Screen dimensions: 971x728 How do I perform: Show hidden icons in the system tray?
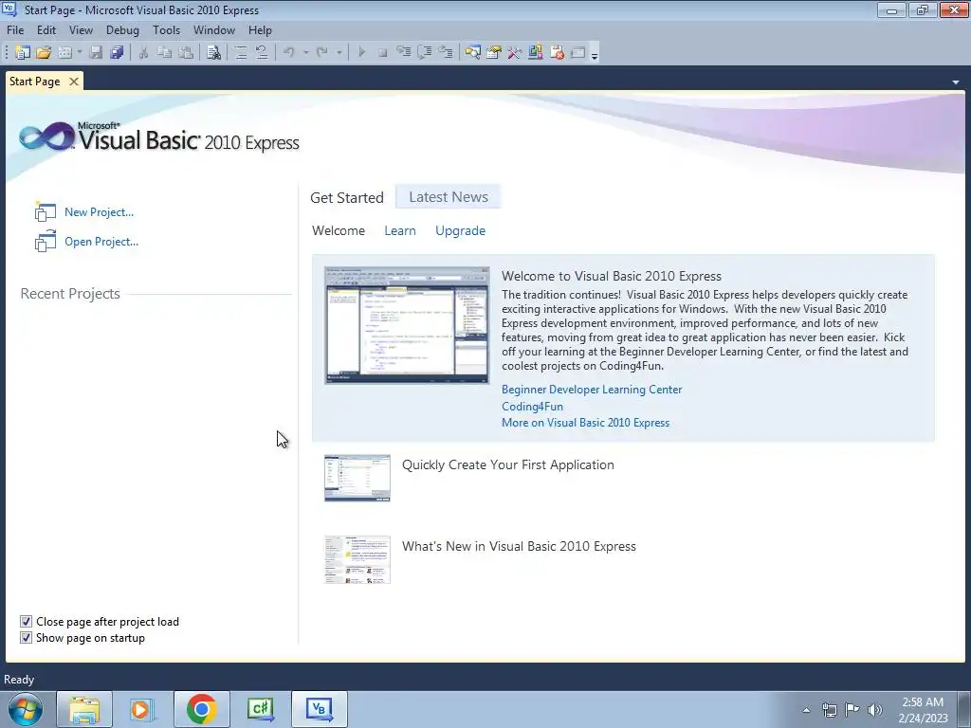click(806, 710)
